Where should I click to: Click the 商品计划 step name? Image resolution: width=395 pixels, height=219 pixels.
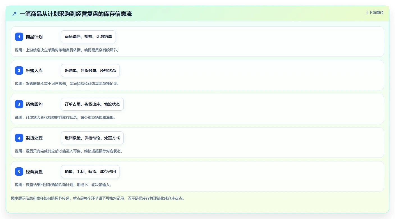pyautogui.click(x=34, y=37)
